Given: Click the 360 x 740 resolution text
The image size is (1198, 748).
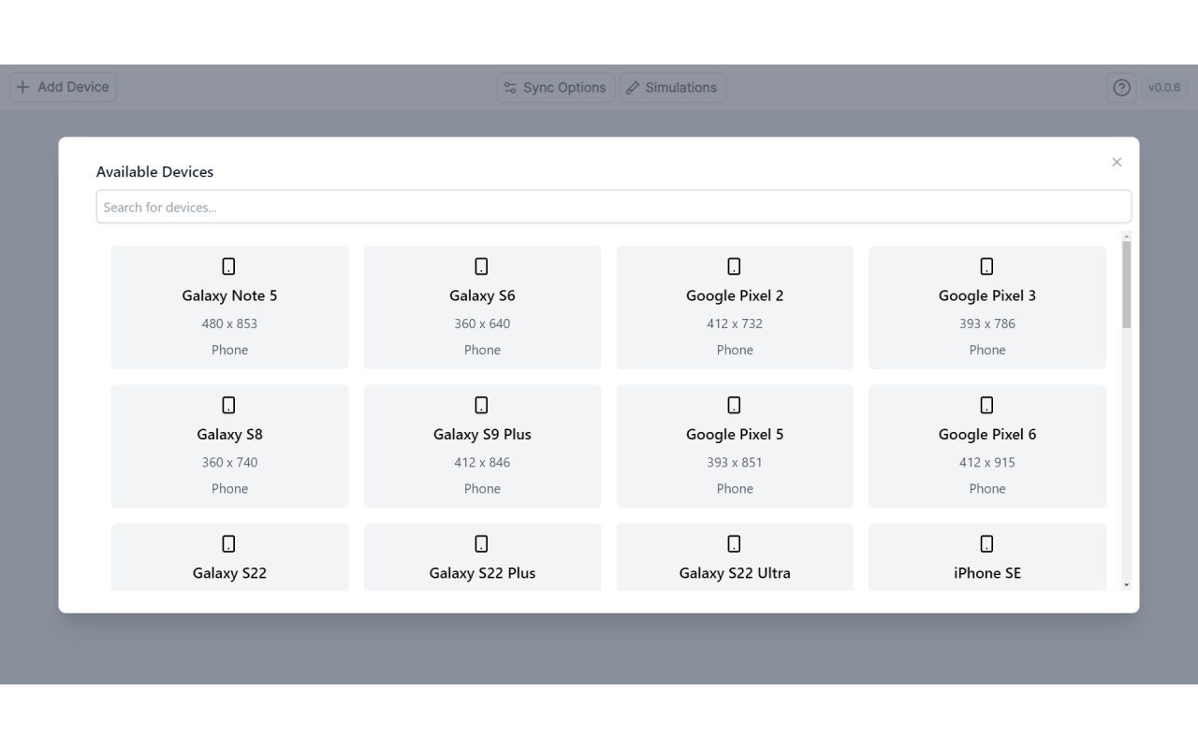Looking at the screenshot, I should click(229, 462).
